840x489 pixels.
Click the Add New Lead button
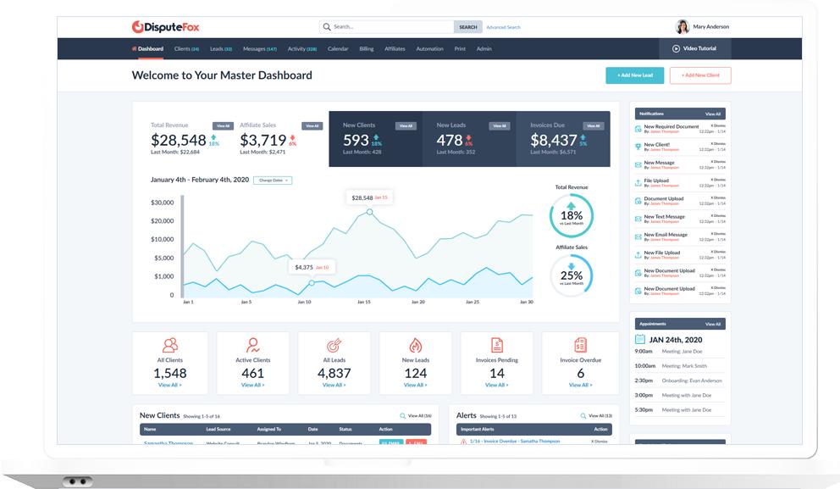(634, 75)
